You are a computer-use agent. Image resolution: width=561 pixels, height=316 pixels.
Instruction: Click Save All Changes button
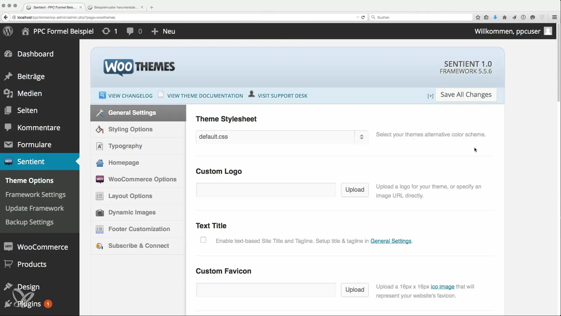pos(466,95)
